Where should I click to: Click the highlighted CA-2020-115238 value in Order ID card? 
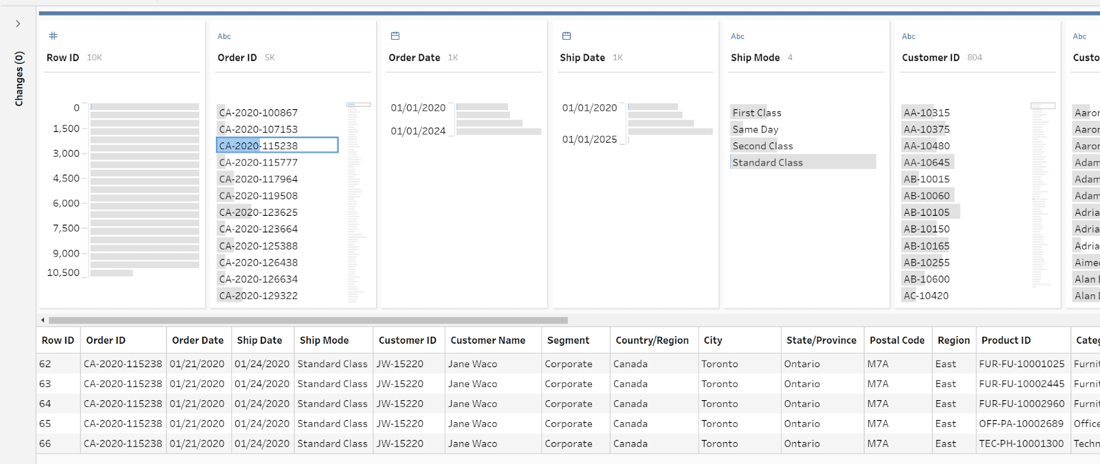click(x=277, y=145)
